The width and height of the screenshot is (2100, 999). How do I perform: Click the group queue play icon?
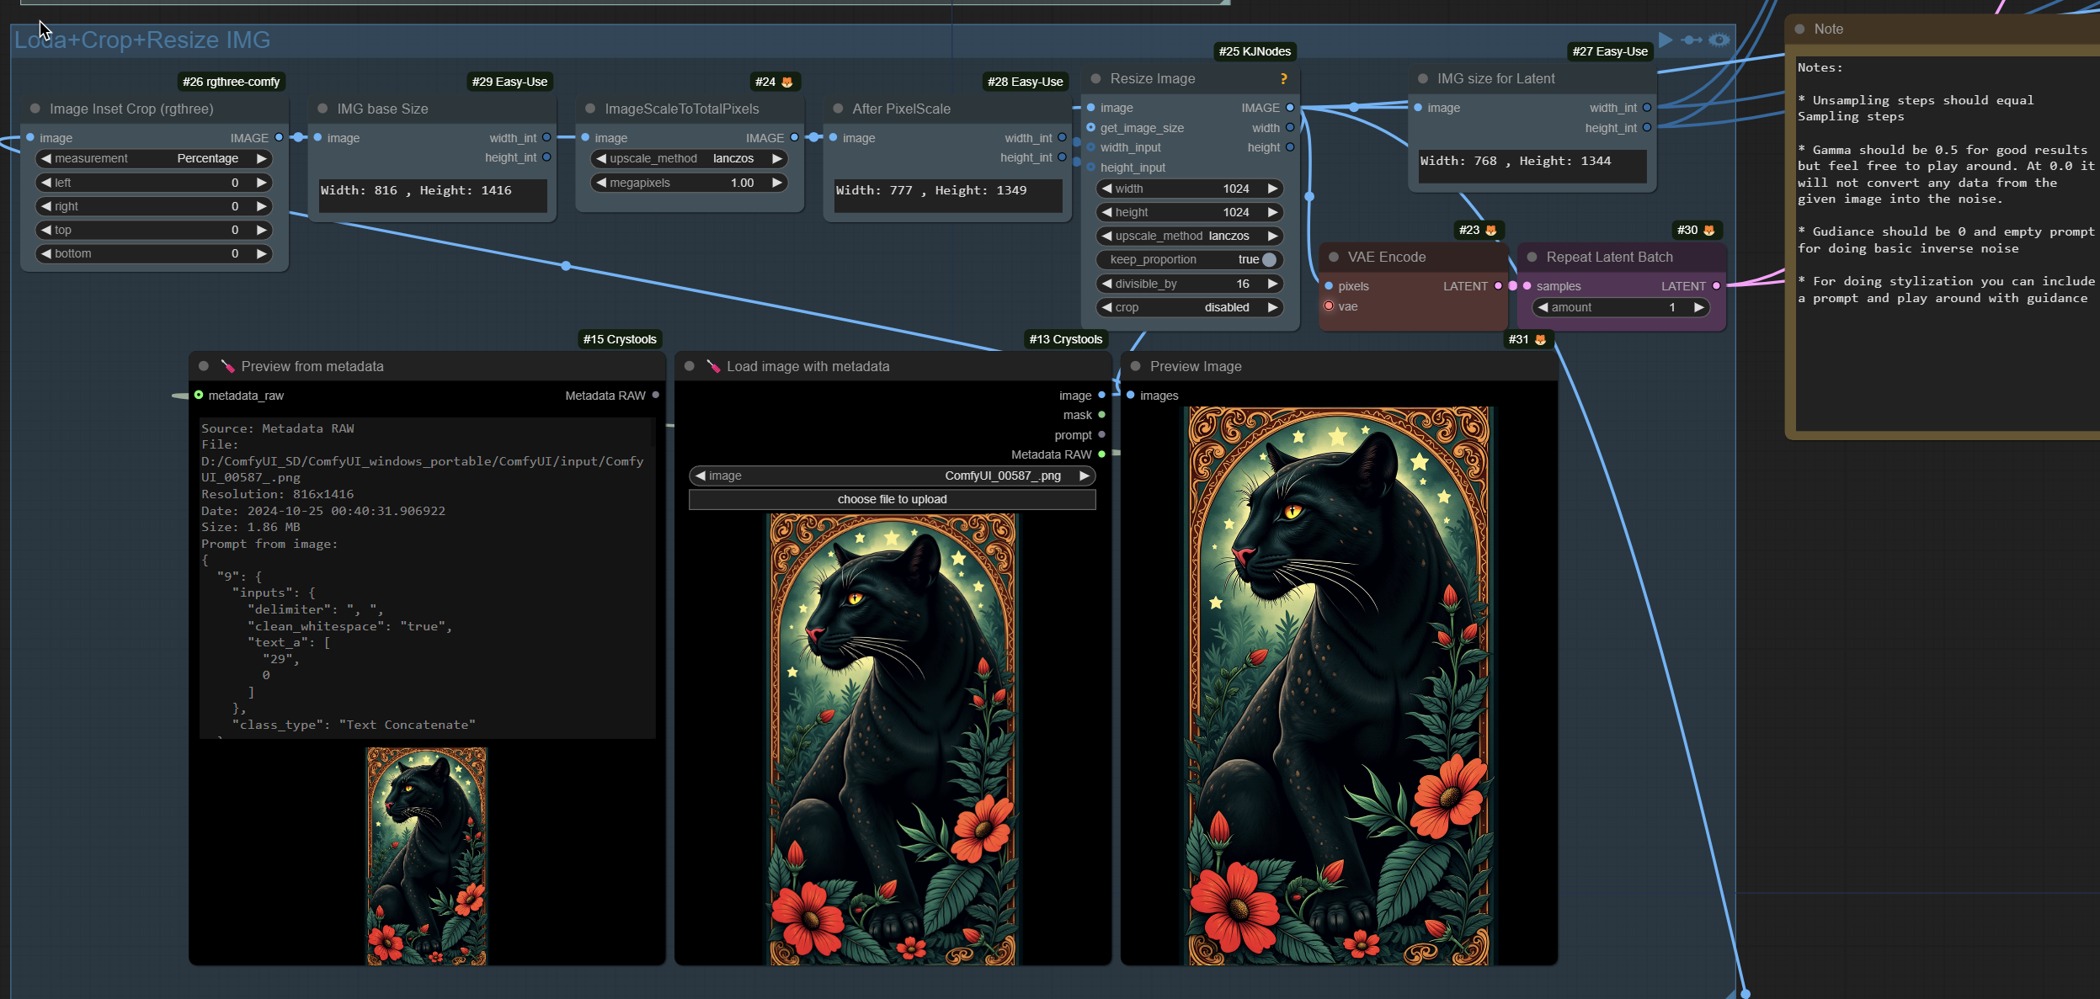[x=1665, y=40]
